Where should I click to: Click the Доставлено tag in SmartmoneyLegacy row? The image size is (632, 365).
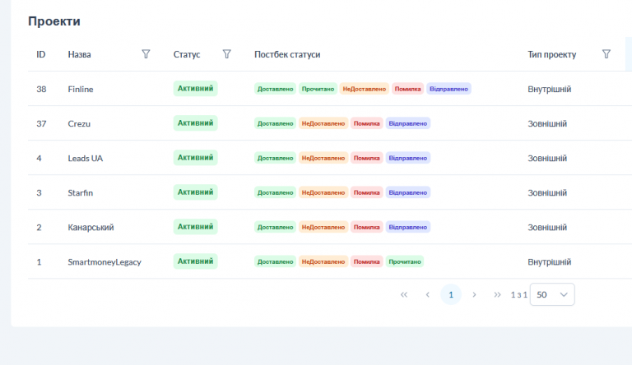[x=276, y=262]
